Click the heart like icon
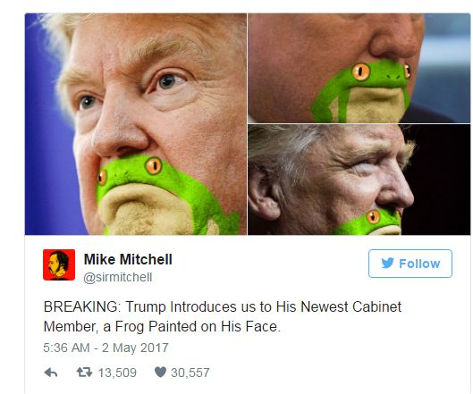The image size is (473, 394). click(x=160, y=373)
